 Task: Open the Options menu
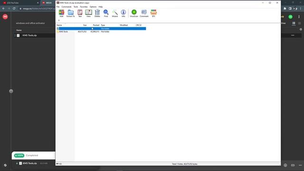point(93,7)
